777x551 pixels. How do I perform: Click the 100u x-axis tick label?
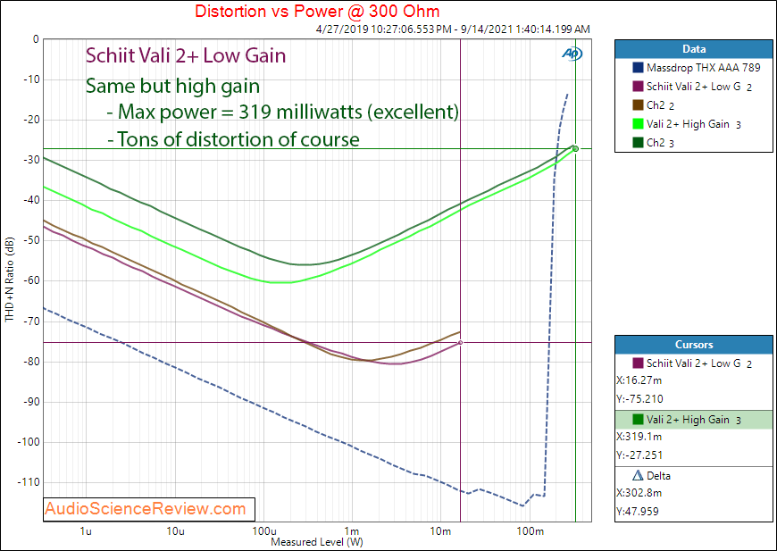(263, 531)
